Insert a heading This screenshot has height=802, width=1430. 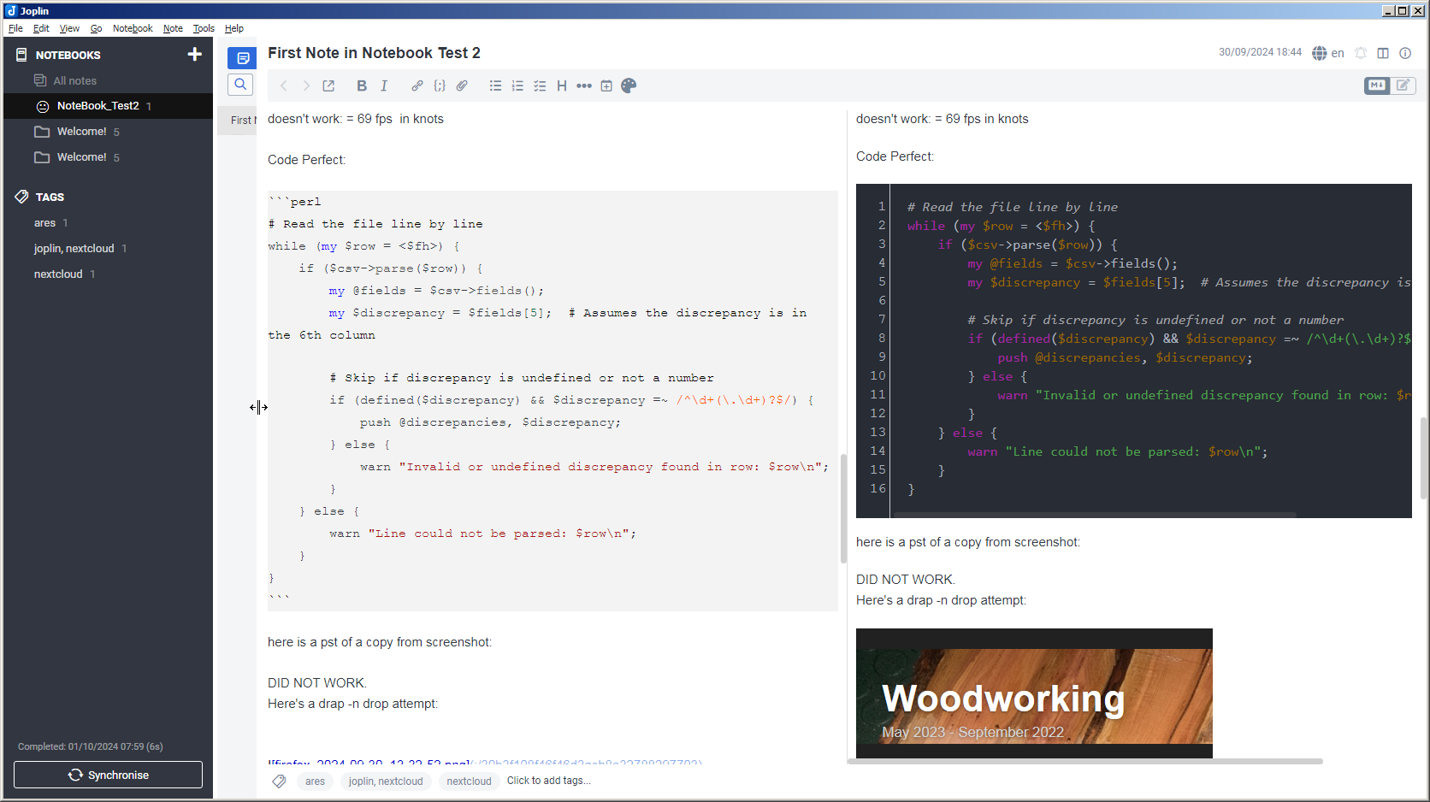point(562,86)
